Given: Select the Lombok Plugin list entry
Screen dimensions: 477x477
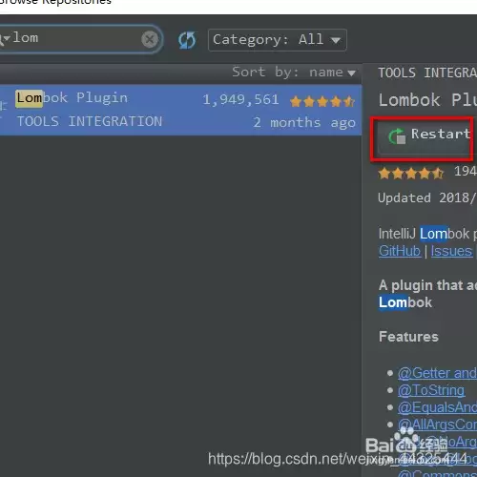Looking at the screenshot, I should (180, 110).
